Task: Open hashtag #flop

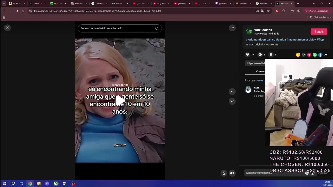Action: coord(320,39)
